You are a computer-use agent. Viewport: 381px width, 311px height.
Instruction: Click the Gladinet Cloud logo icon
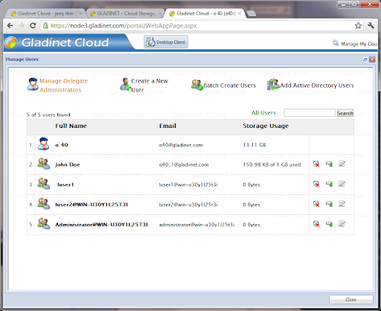[10, 42]
